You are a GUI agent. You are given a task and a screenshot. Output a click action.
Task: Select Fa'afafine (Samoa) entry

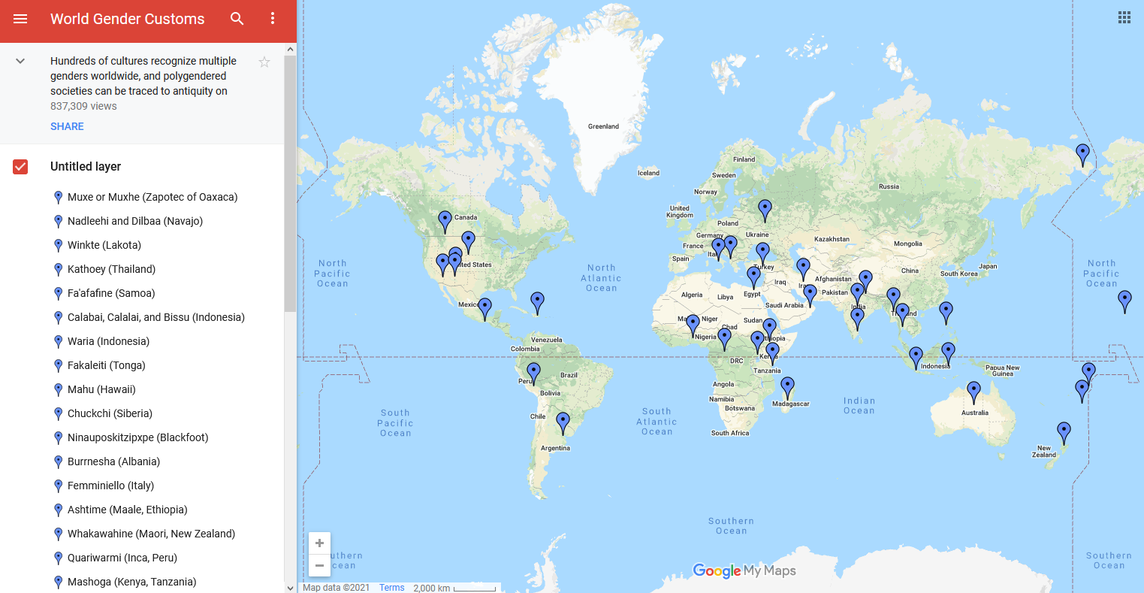point(111,293)
